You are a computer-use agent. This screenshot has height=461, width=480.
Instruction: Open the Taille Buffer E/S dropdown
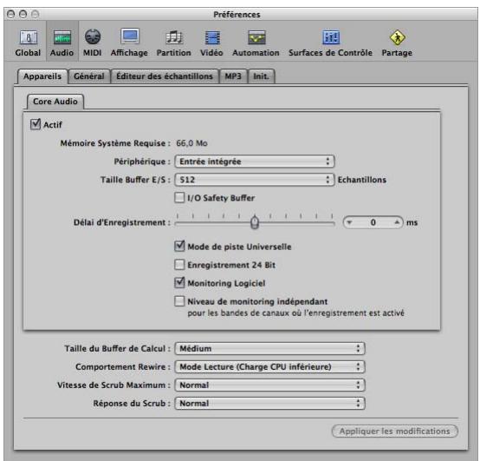(255, 180)
